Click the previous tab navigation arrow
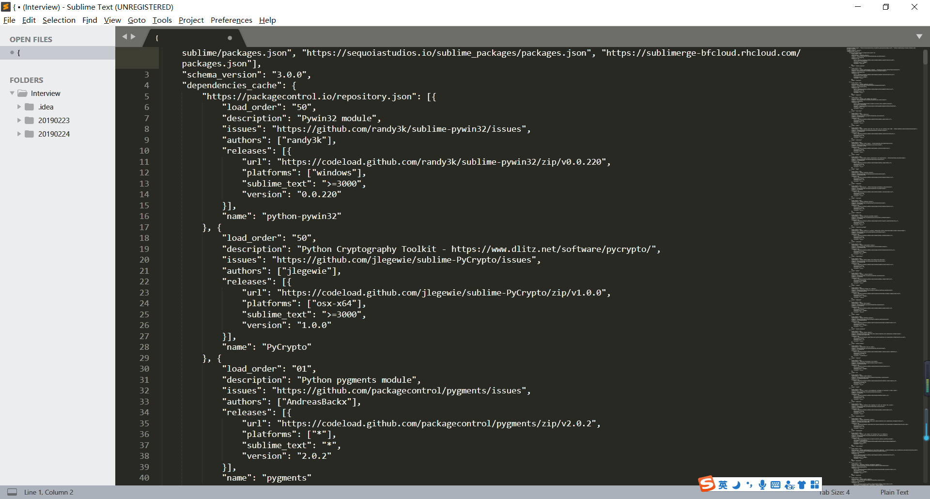The width and height of the screenshot is (930, 499). [124, 36]
